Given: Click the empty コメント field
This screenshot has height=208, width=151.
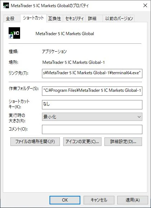Looking at the screenshot, I should 92,129.
